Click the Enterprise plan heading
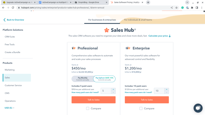Image resolution: width=205 pixels, height=115 pixels. (x=141, y=48)
